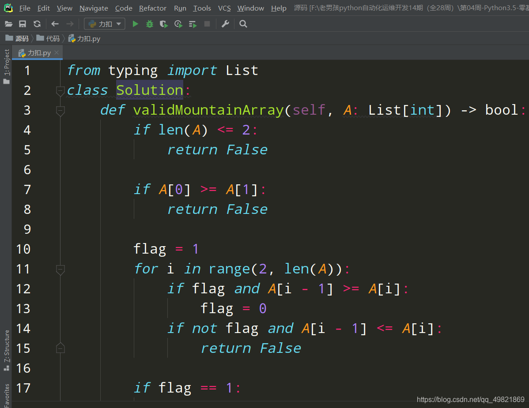This screenshot has height=408, width=529.
Task: Open the Tools menu
Action: coord(202,8)
